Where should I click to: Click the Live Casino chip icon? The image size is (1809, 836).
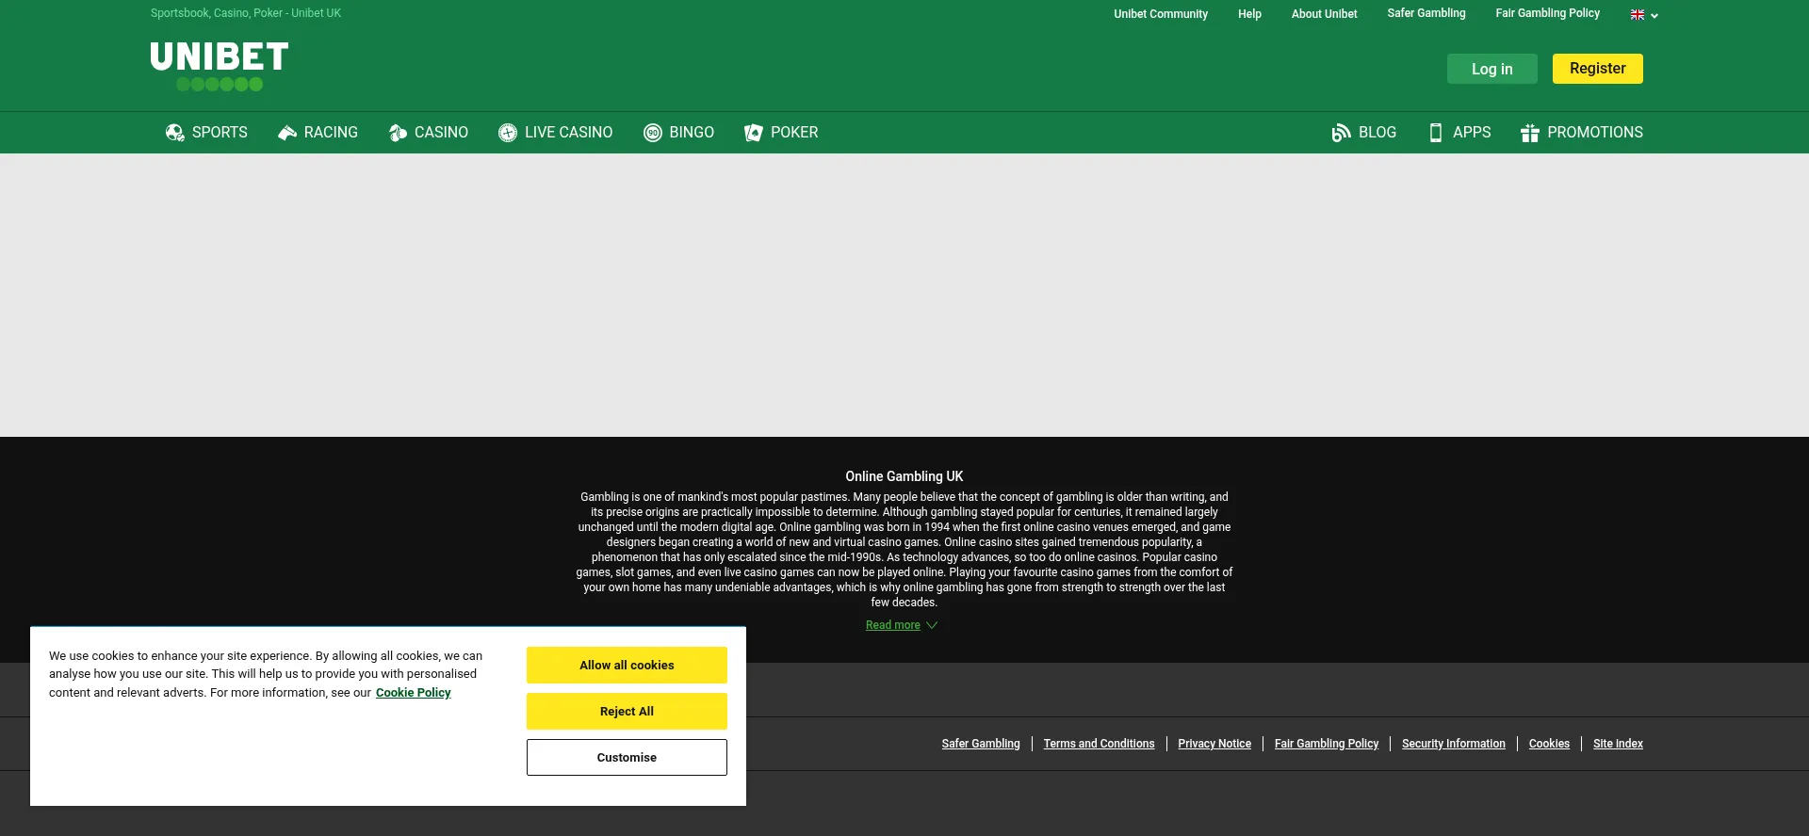point(508,133)
